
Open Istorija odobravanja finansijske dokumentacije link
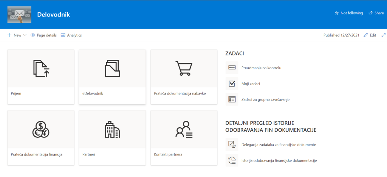279,160
